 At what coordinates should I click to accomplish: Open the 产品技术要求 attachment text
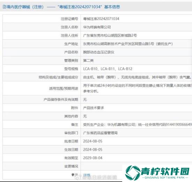(x=94, y=108)
